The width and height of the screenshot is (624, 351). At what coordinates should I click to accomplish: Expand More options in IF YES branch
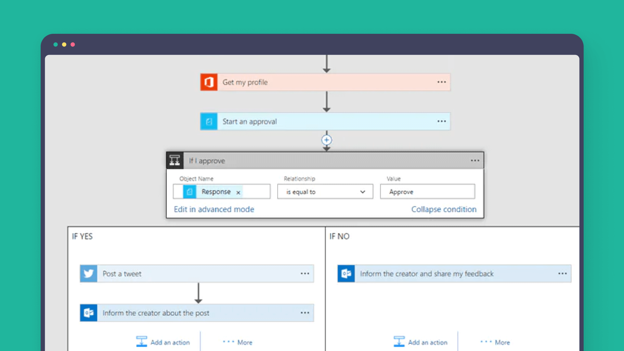pyautogui.click(x=238, y=342)
